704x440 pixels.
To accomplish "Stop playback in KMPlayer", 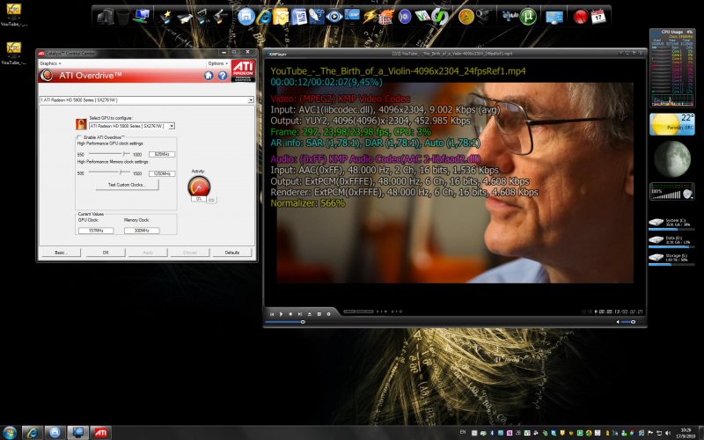I will coord(290,314).
